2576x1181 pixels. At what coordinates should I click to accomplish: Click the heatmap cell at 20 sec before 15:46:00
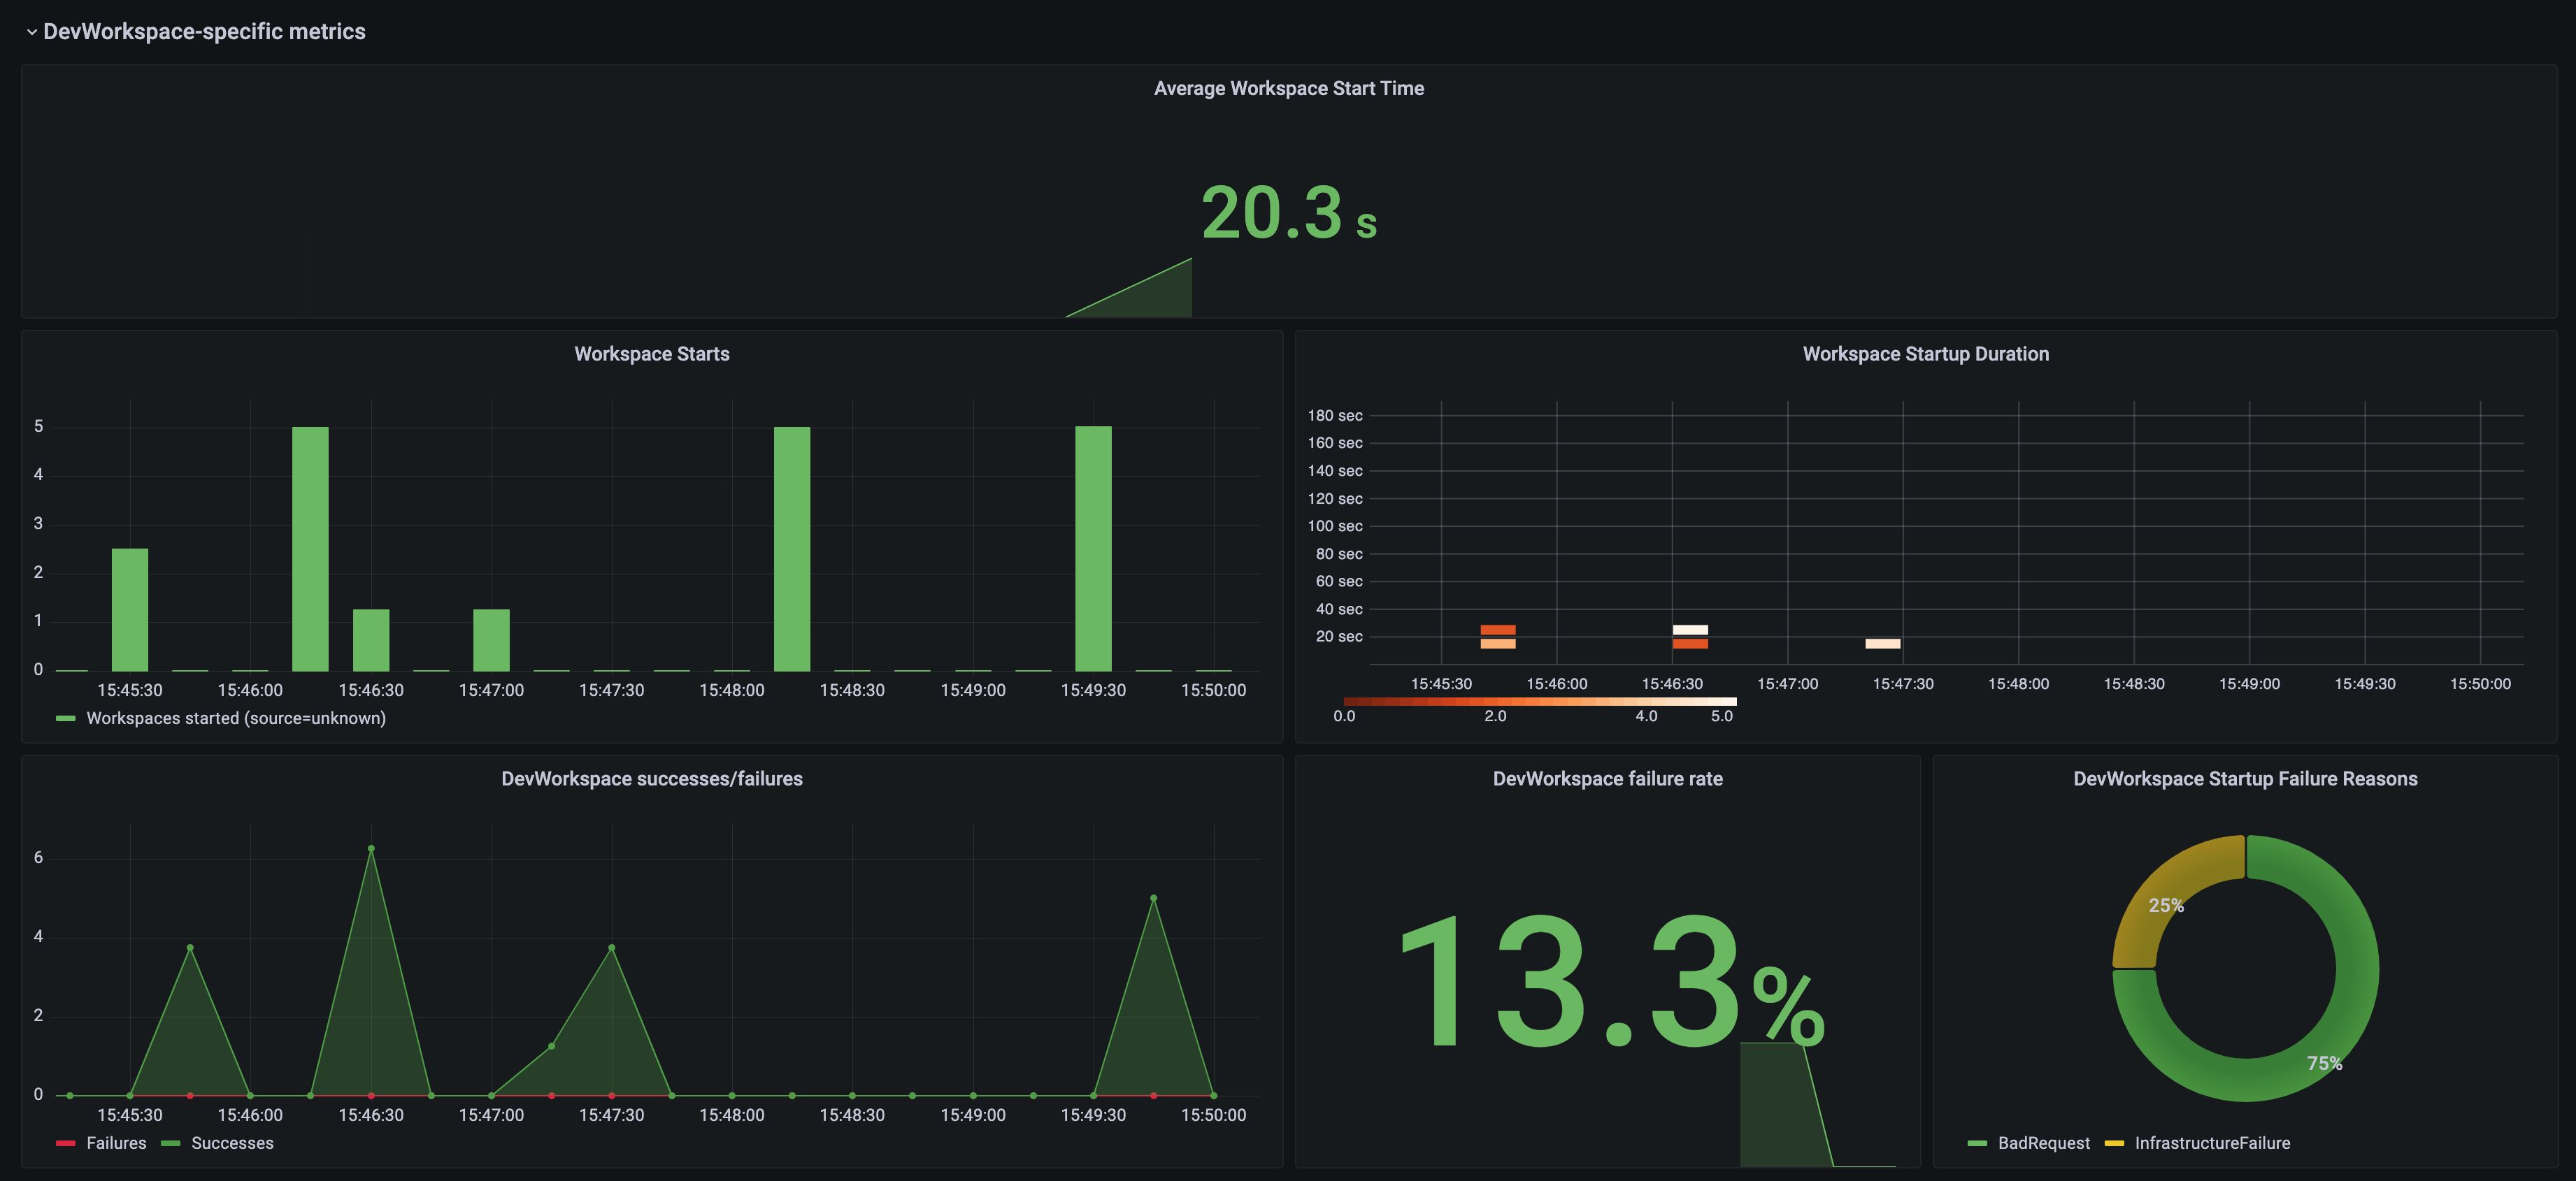(x=1498, y=630)
